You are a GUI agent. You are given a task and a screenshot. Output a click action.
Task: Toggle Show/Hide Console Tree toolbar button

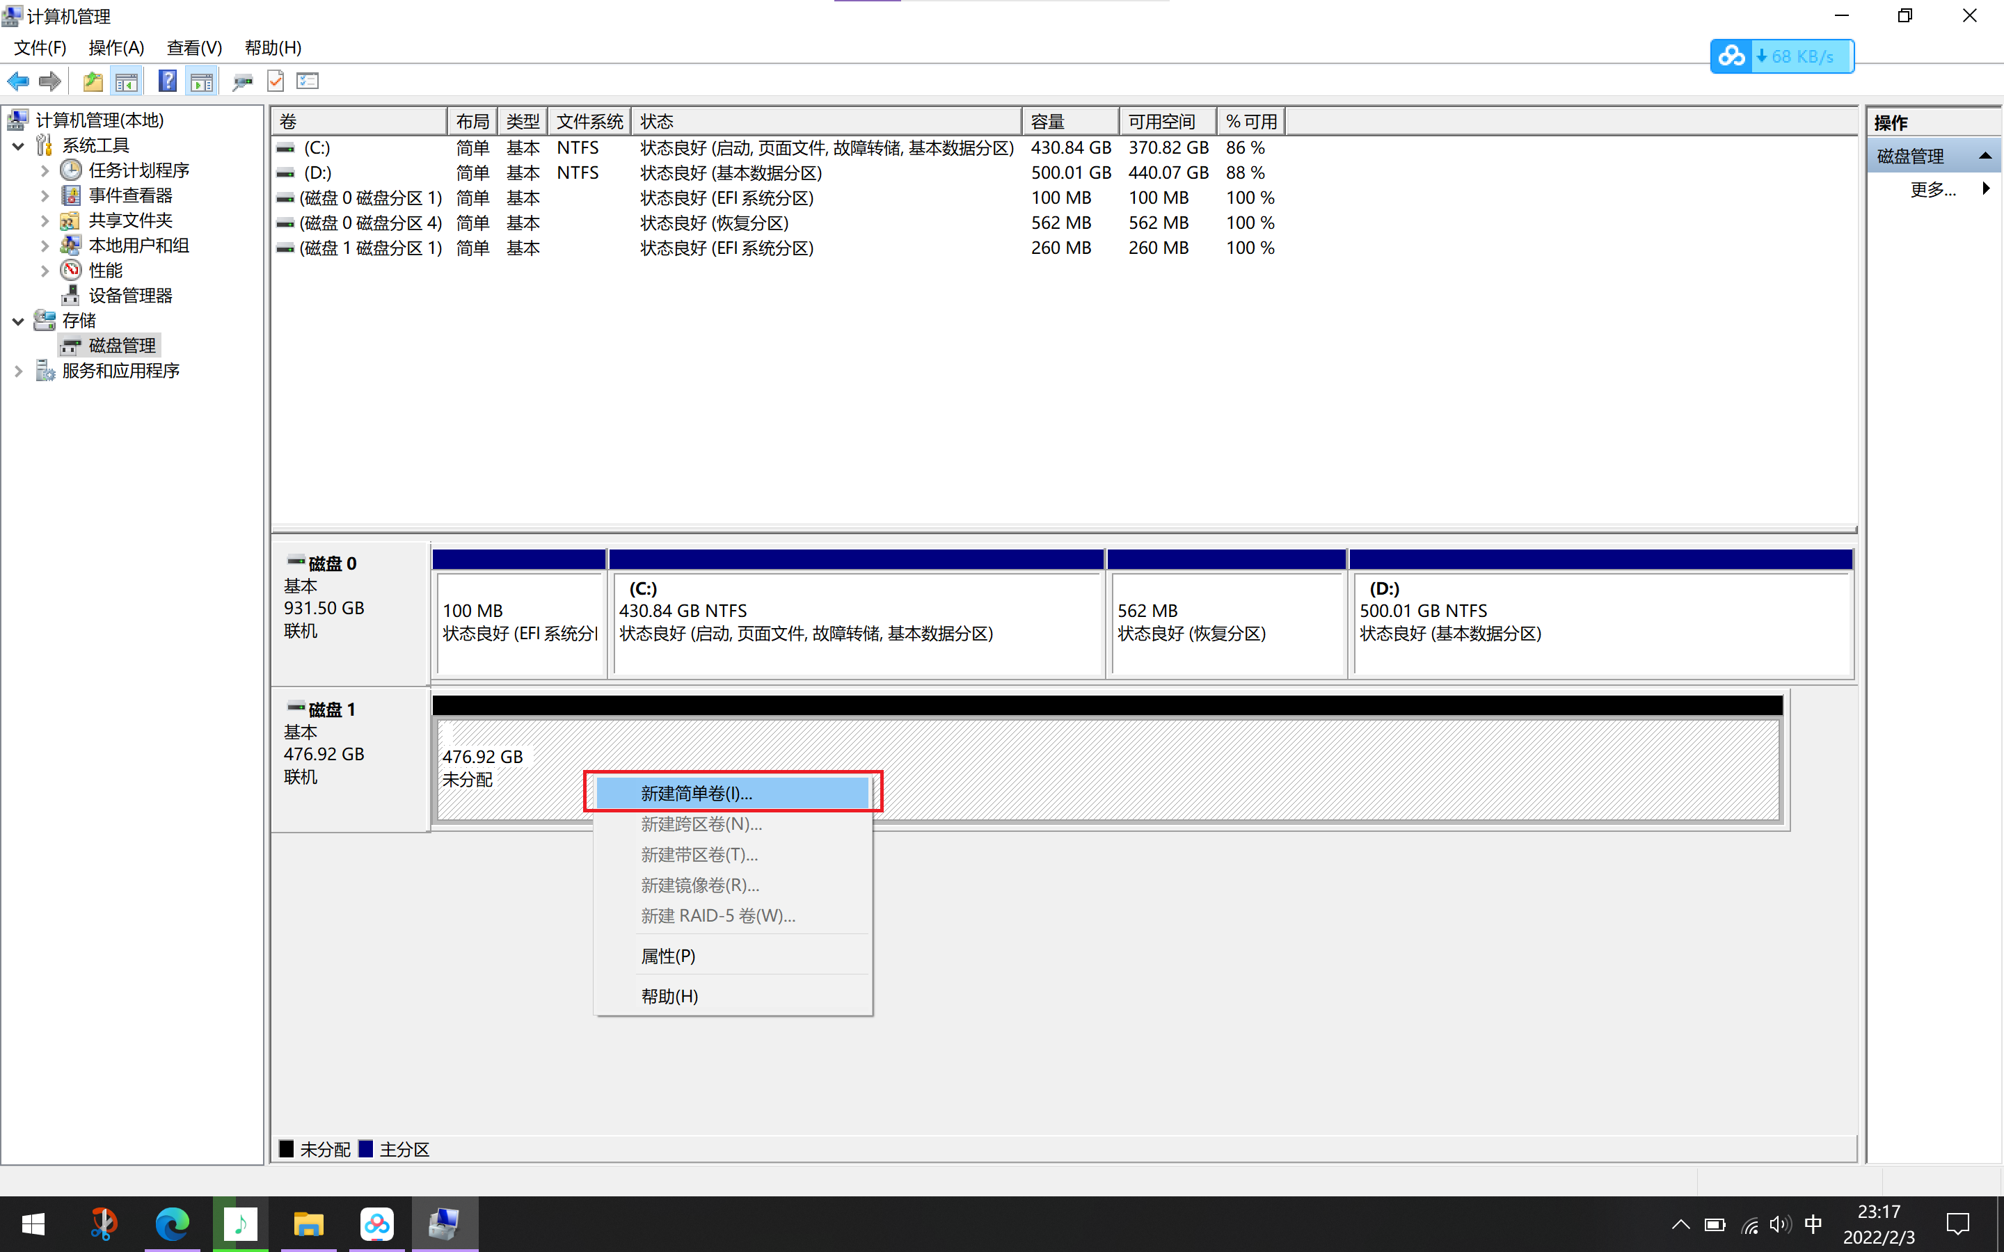point(127,81)
